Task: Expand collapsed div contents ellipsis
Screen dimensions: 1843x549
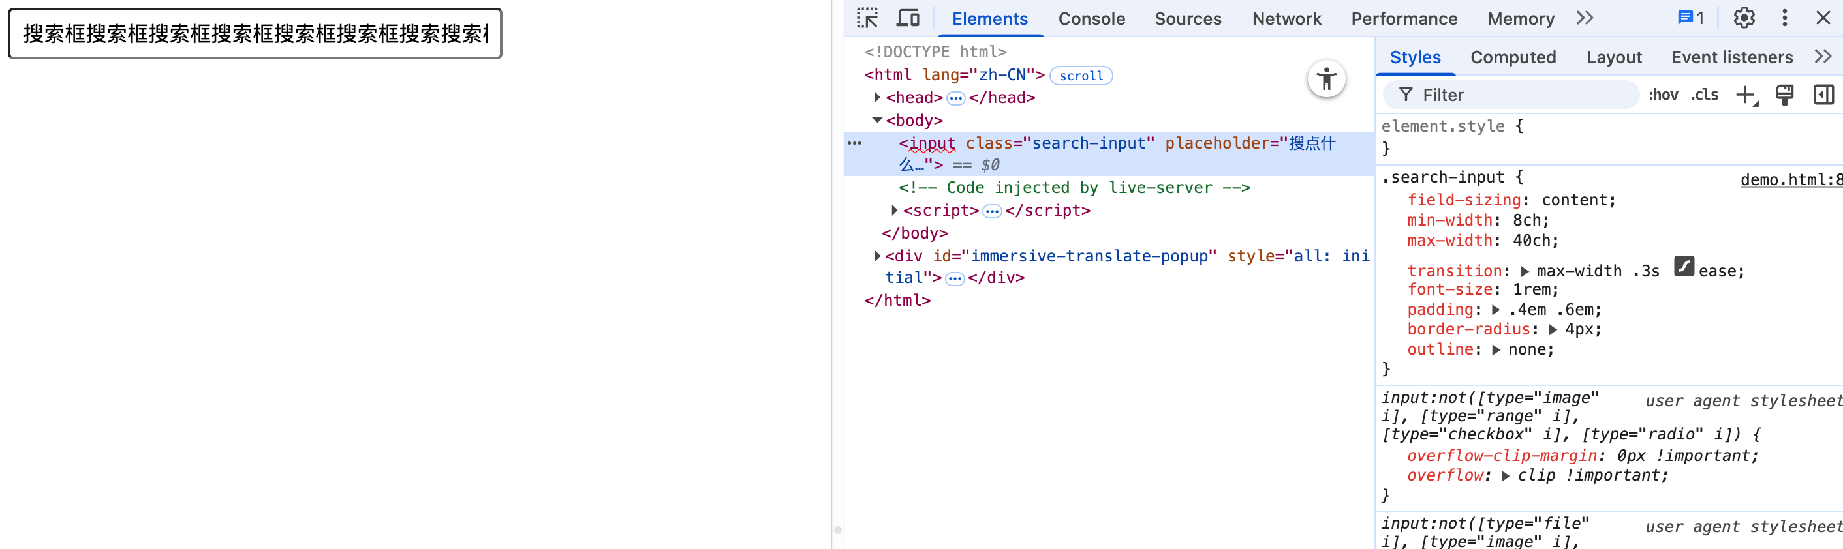Action: [955, 278]
